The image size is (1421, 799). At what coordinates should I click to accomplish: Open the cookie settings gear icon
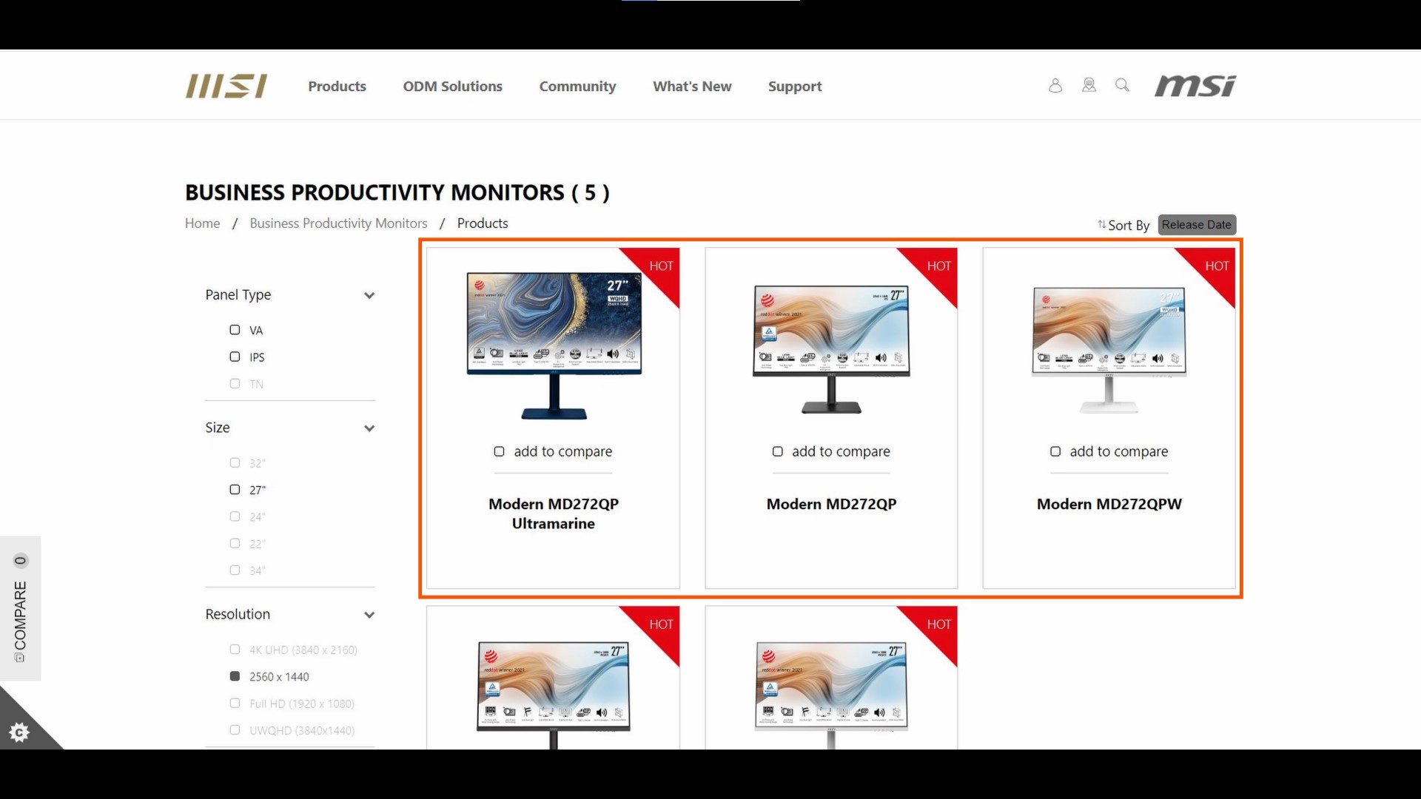(x=19, y=732)
